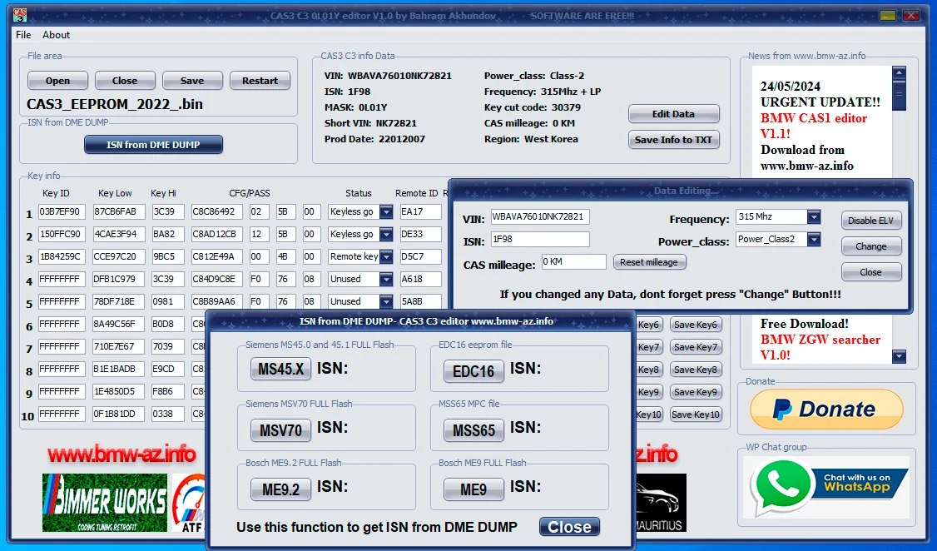Screen dimensions: 937x551
Task: Expand Key 1 Status Keyless go dropdown
Action: pyautogui.click(x=386, y=212)
